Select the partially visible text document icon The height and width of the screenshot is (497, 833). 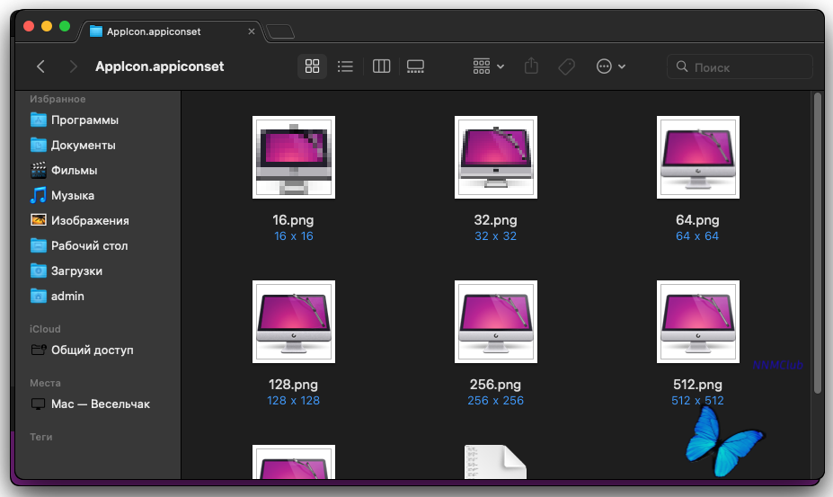pos(495,462)
